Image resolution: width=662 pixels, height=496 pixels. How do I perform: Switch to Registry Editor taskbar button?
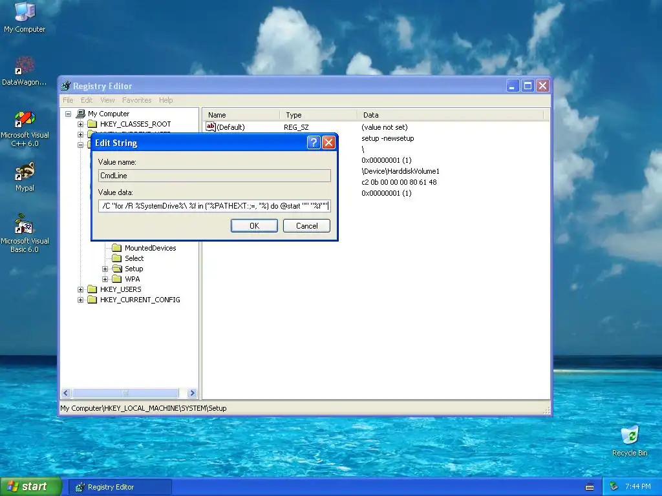point(120,487)
